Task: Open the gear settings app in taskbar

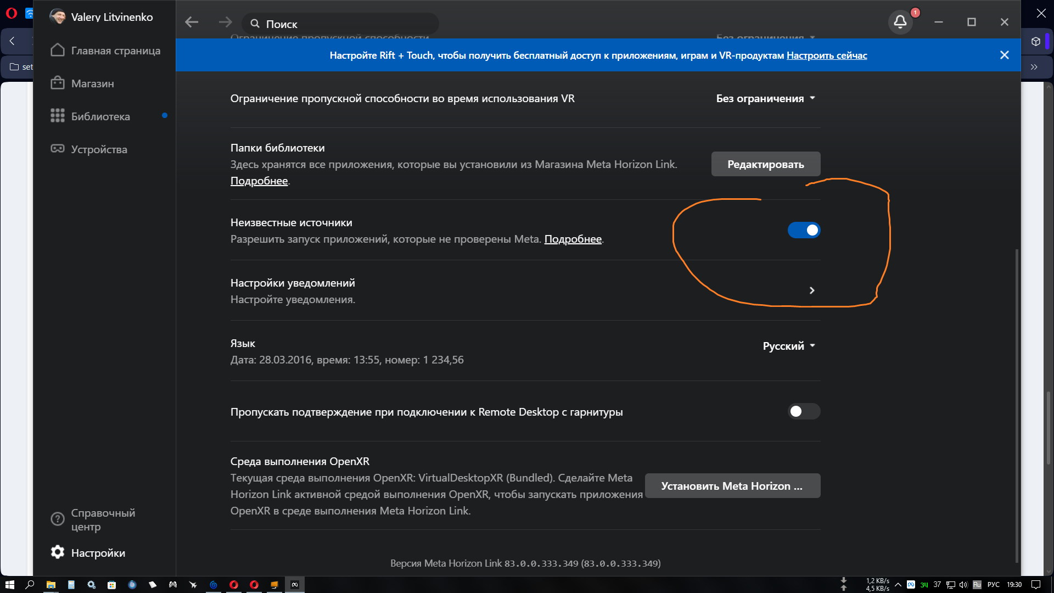Action: pos(91,585)
